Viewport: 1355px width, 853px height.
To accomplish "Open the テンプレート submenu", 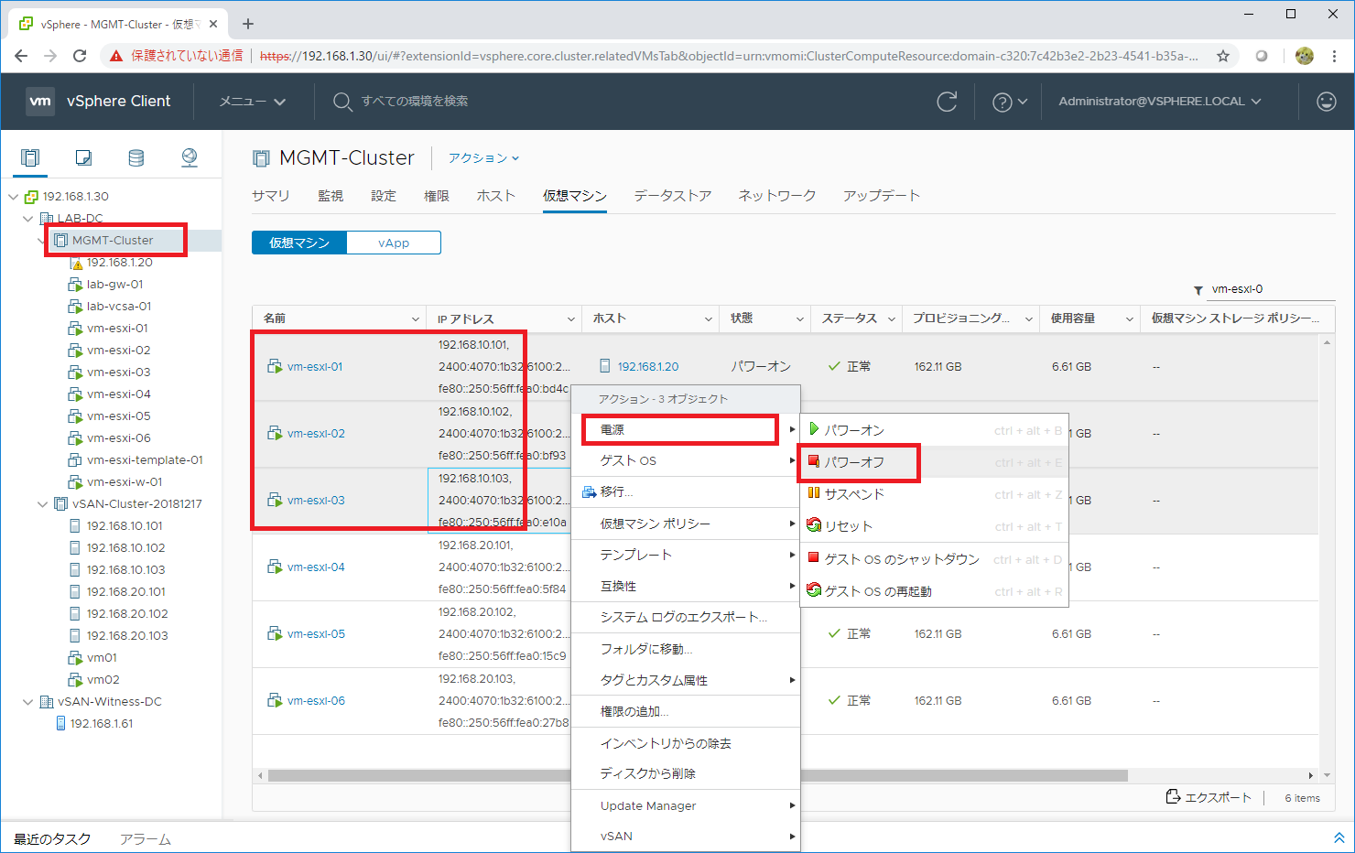I will click(686, 555).
